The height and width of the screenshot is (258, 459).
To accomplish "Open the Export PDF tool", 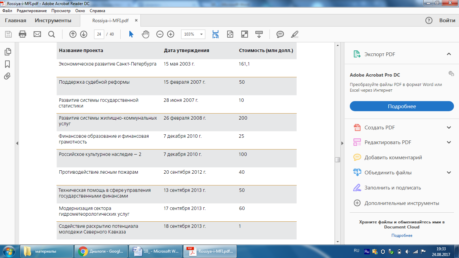I will [380, 54].
